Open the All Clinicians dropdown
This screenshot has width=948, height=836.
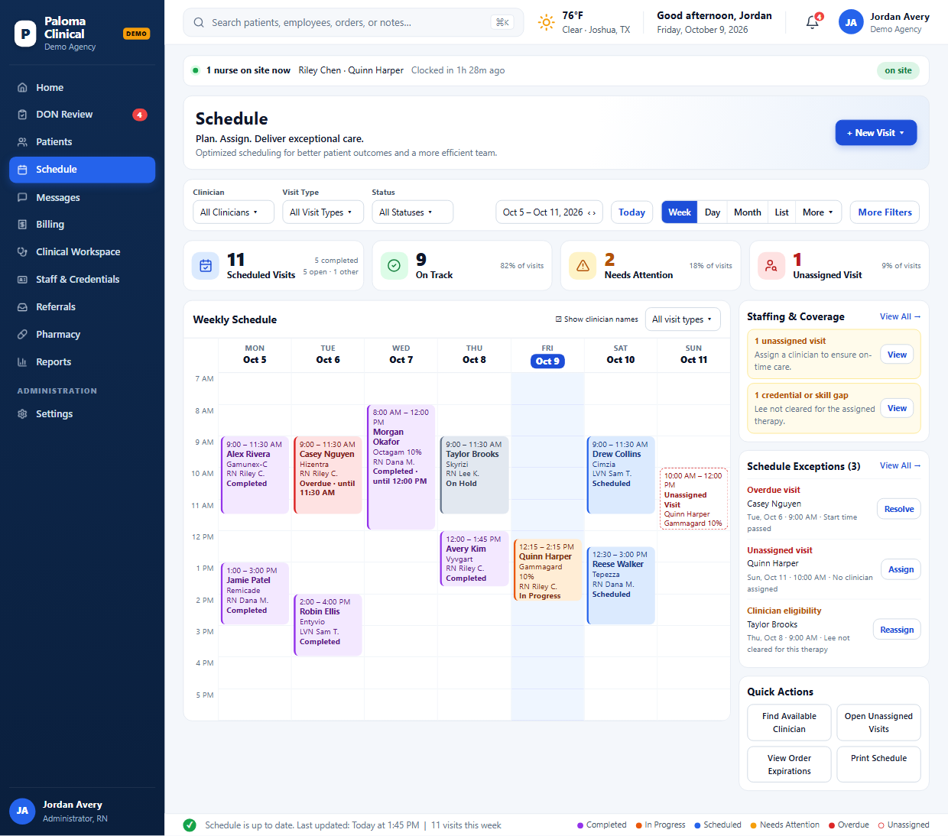point(233,212)
